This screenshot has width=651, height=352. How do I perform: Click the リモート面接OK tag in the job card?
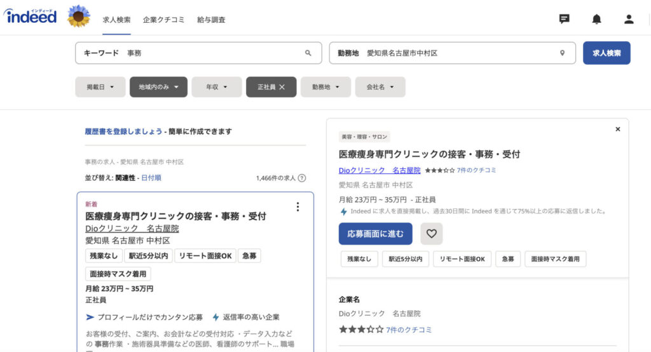pyautogui.click(x=205, y=255)
